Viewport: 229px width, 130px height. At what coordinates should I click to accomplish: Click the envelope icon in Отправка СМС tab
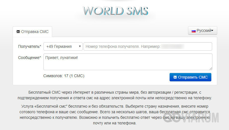18,32
